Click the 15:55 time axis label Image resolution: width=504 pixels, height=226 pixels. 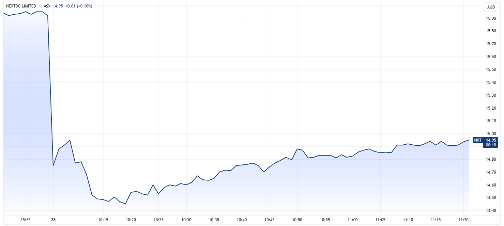click(26, 220)
